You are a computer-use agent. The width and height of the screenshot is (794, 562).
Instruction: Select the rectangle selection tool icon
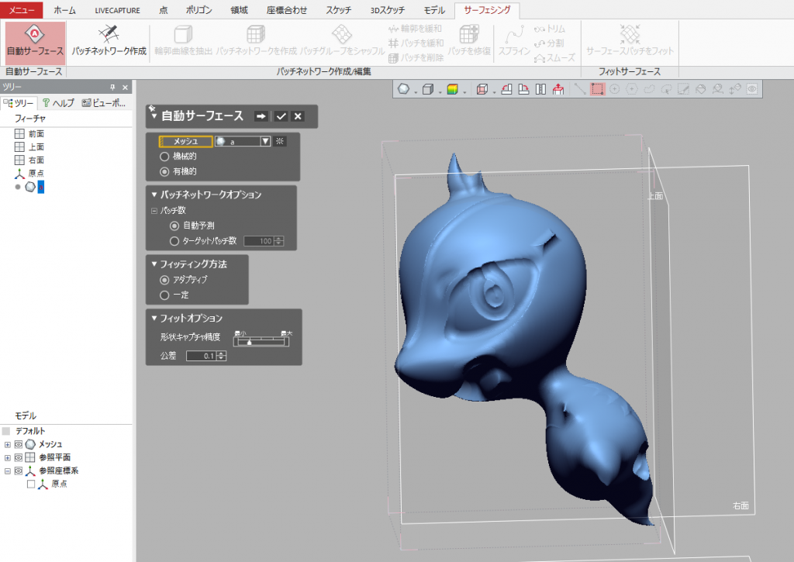pyautogui.click(x=598, y=89)
